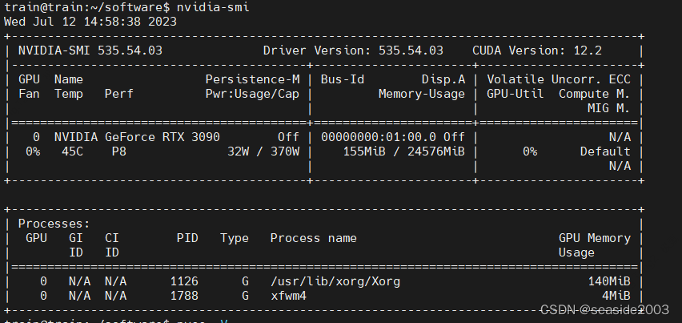682x323 pixels.
Task: Click the 'Compute M.' column header
Action: point(595,94)
